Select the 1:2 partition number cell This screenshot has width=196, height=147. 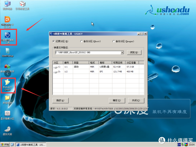tap(66, 72)
